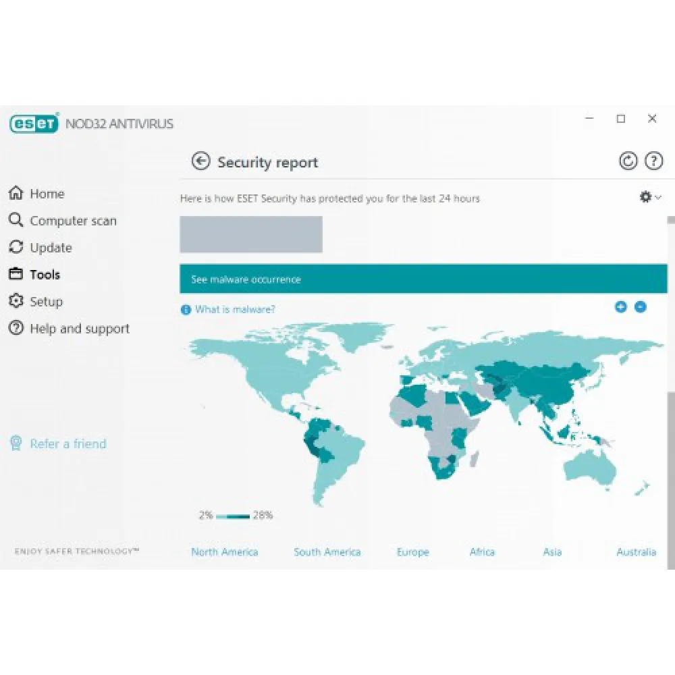Click the refresh report icon
The height and width of the screenshot is (675, 675).
[628, 161]
